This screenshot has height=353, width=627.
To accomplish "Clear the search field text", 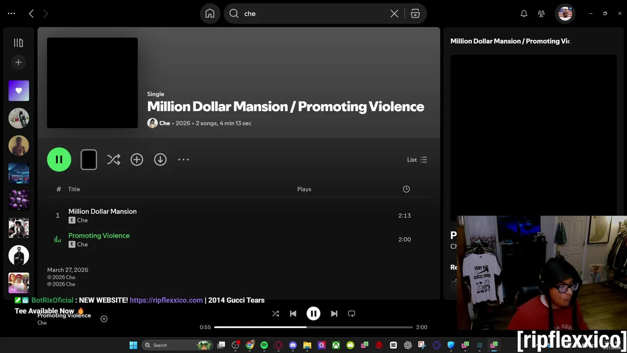I will tap(394, 14).
